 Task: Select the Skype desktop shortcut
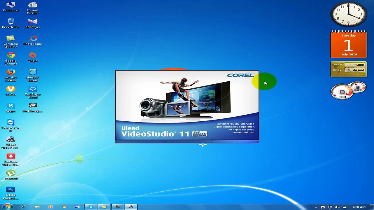(x=11, y=108)
